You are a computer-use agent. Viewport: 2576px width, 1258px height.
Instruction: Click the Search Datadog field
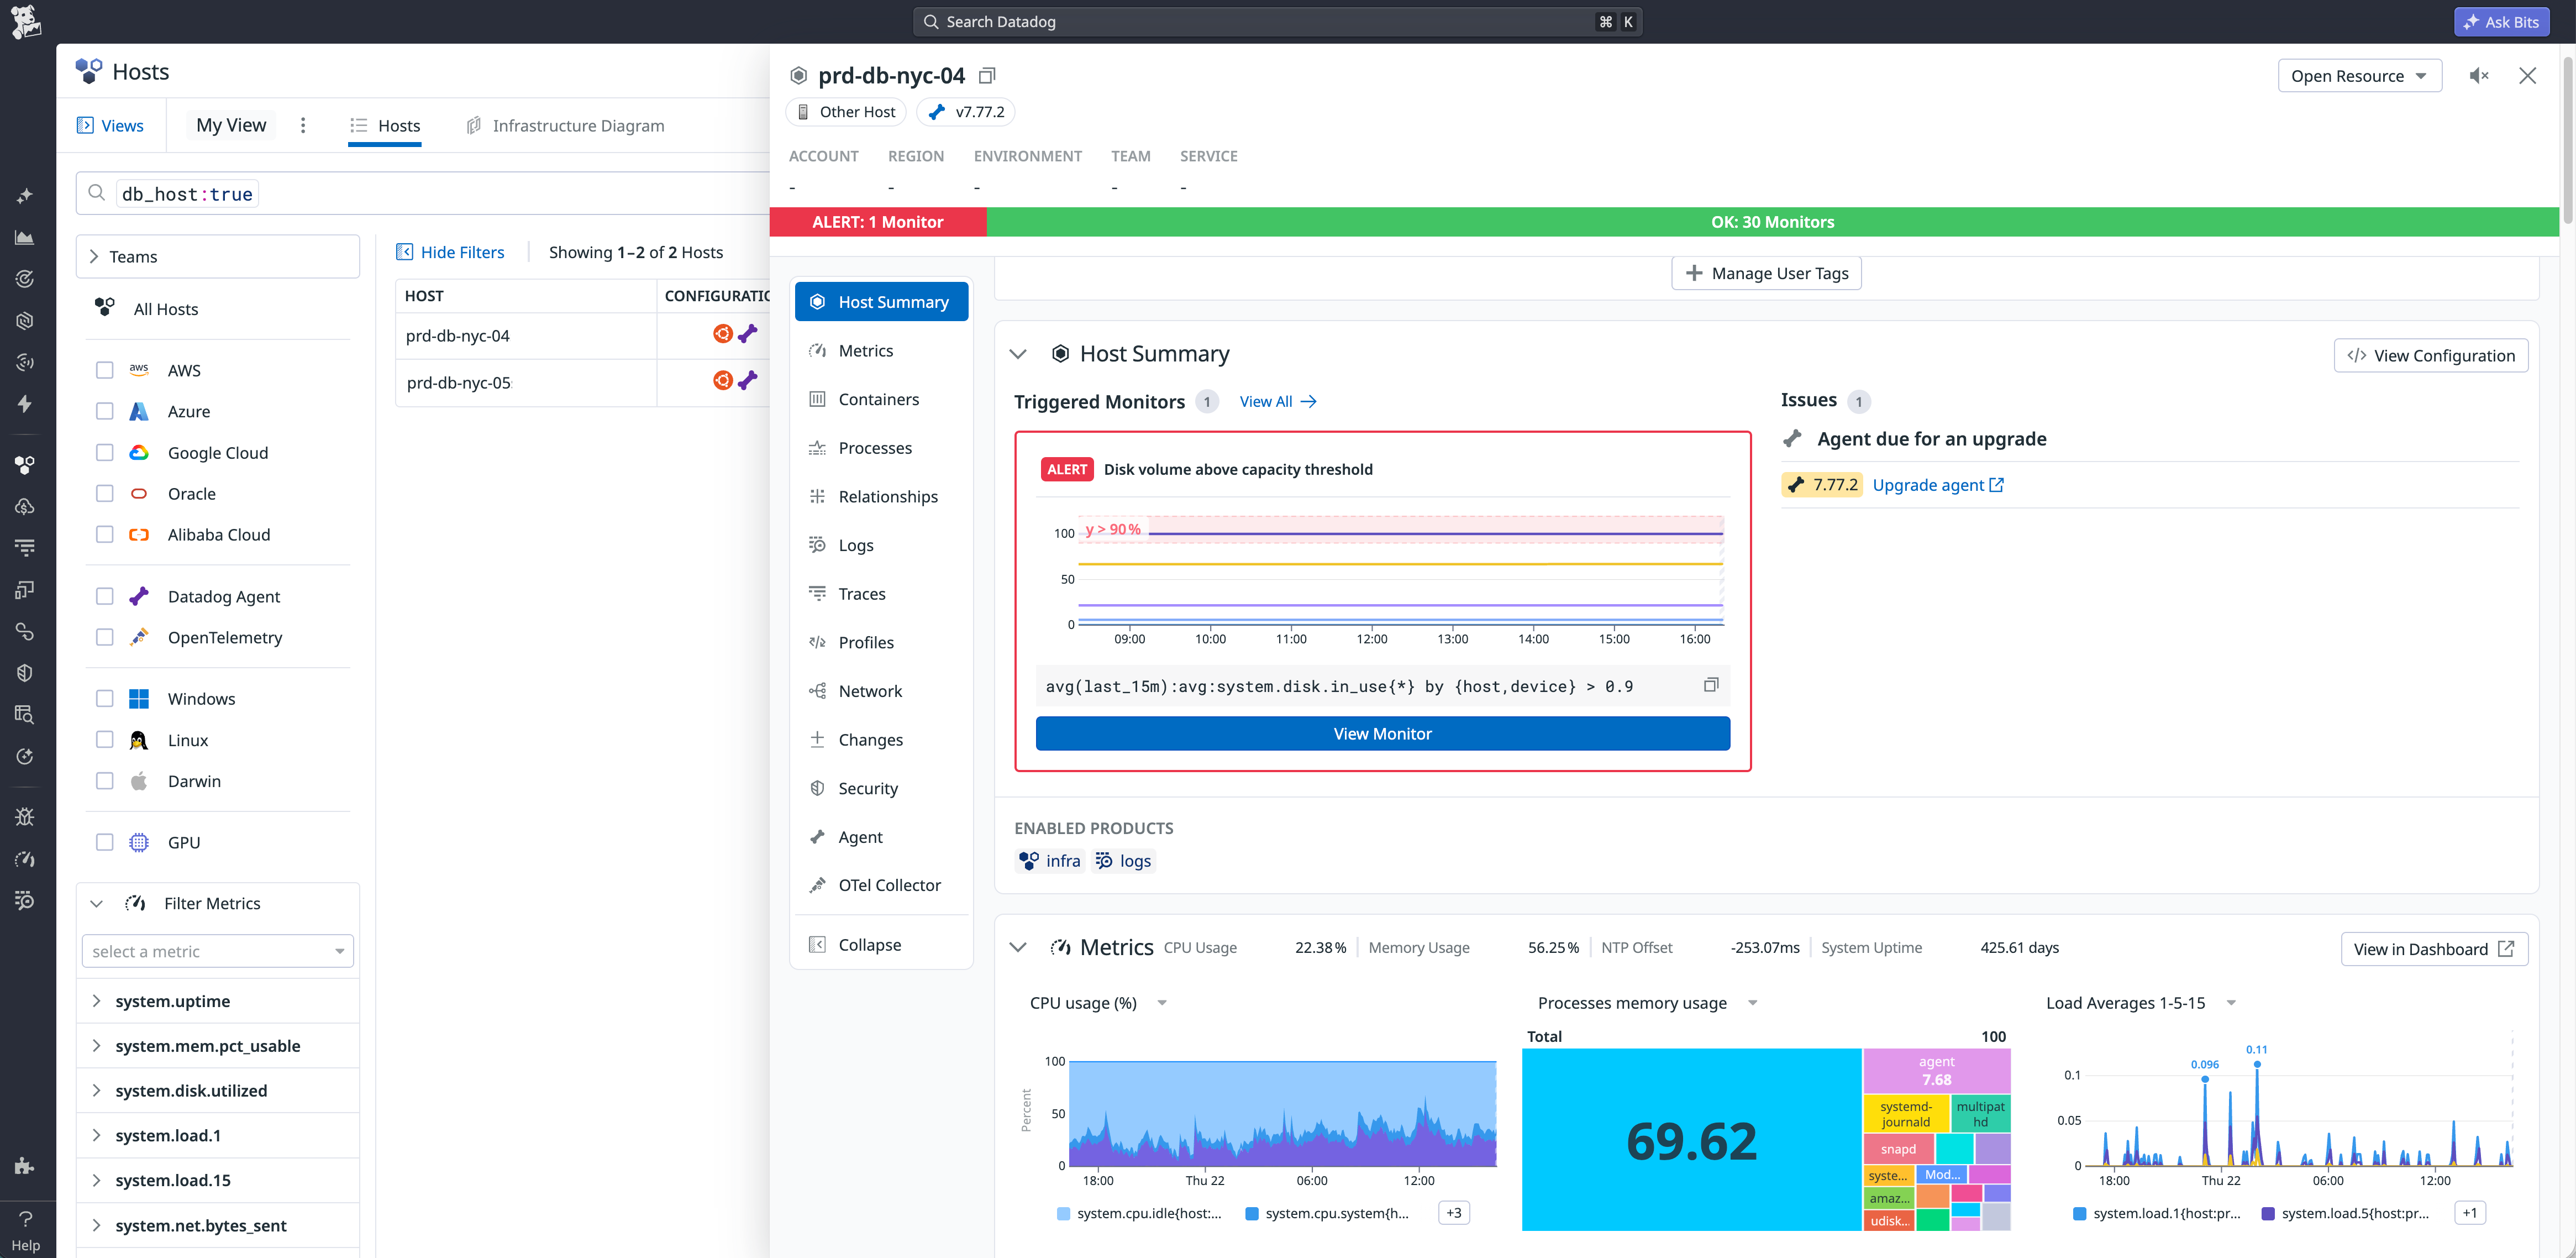1276,21
